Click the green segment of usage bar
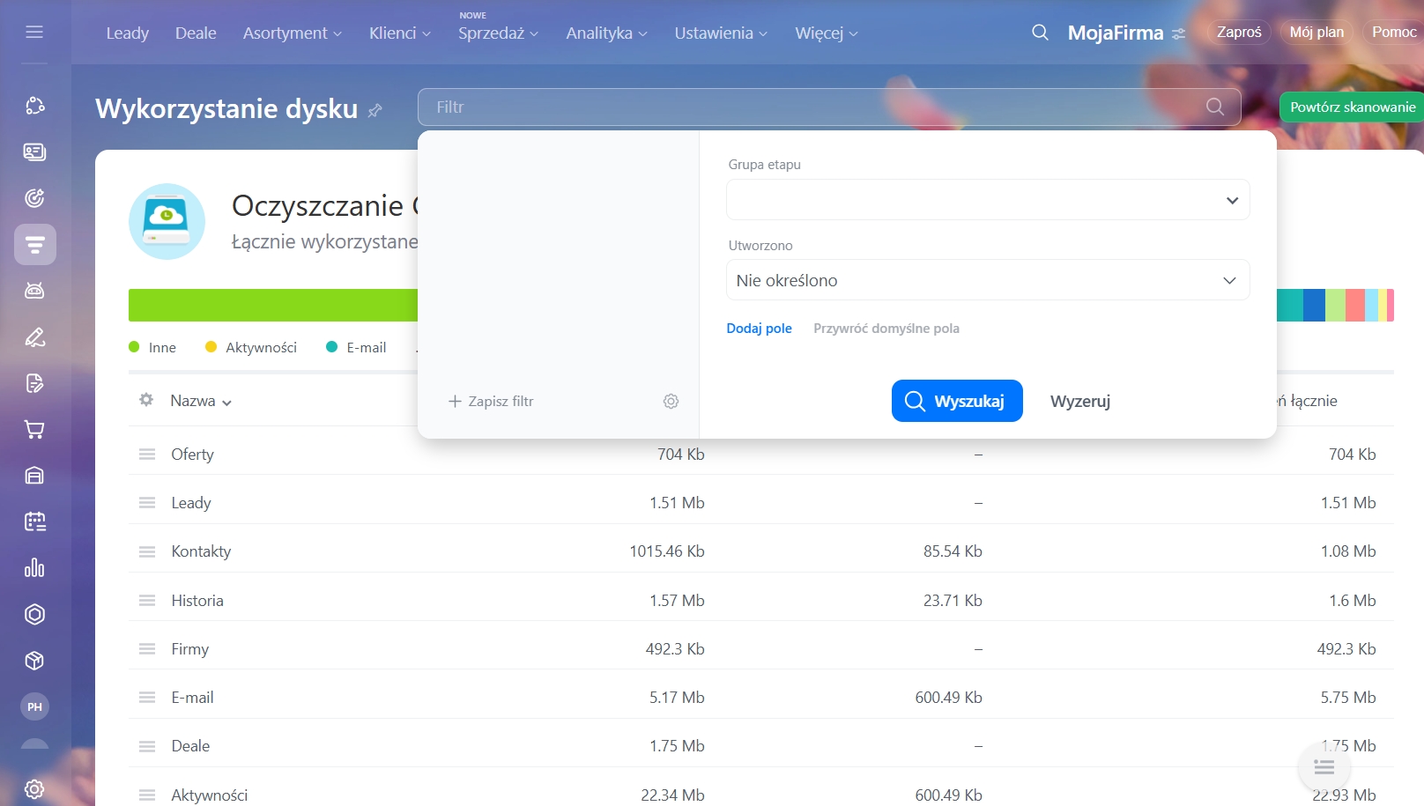 273,306
